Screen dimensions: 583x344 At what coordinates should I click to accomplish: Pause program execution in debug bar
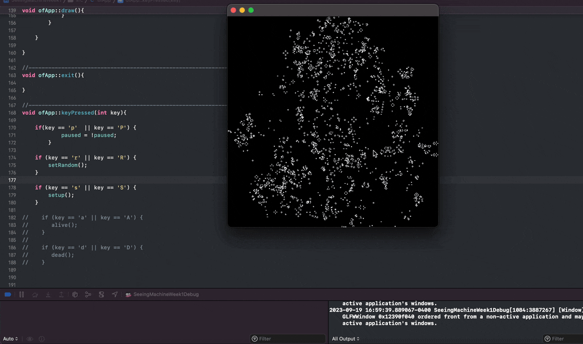pyautogui.click(x=22, y=294)
